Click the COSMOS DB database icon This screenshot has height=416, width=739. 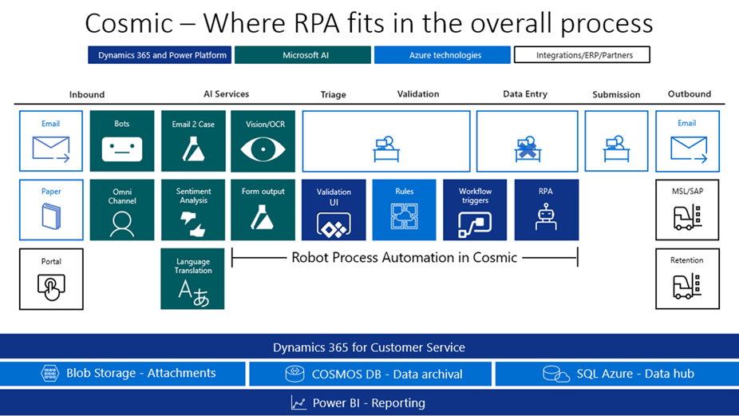295,374
